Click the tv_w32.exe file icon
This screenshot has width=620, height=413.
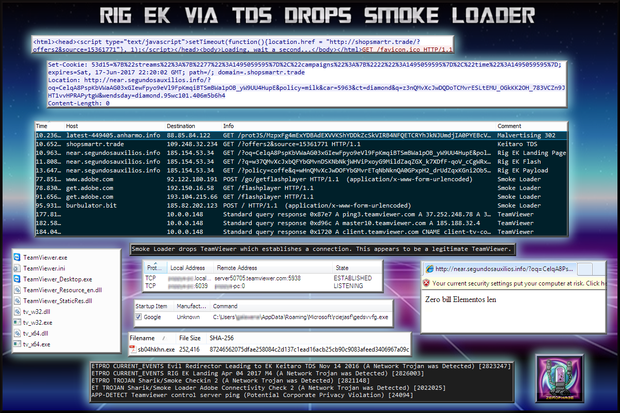coord(17,323)
